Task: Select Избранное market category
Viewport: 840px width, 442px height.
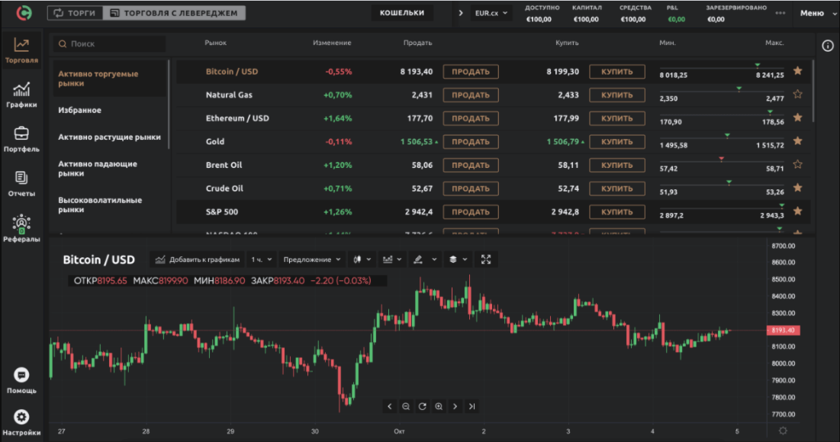Action: click(80, 110)
